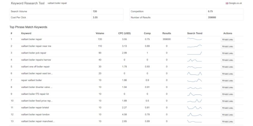Click the Comp column header

[147, 33]
